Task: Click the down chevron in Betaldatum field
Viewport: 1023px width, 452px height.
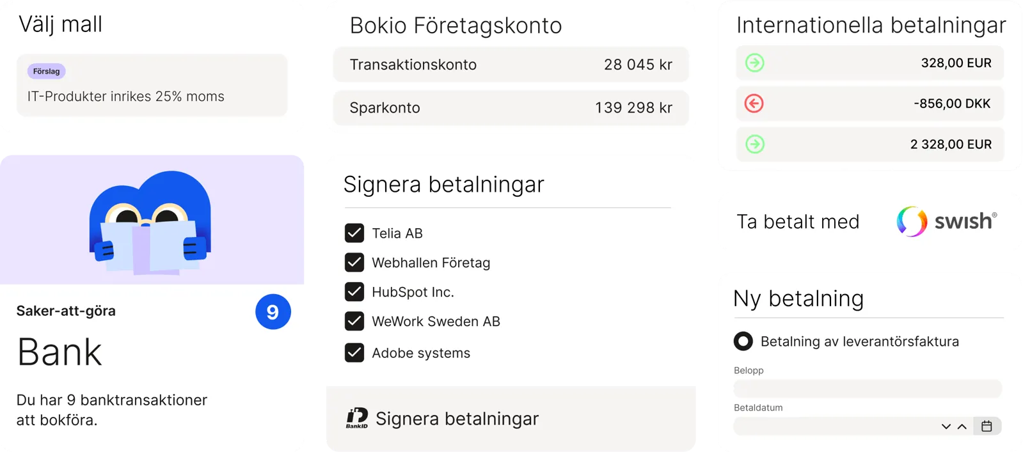Action: [x=946, y=426]
